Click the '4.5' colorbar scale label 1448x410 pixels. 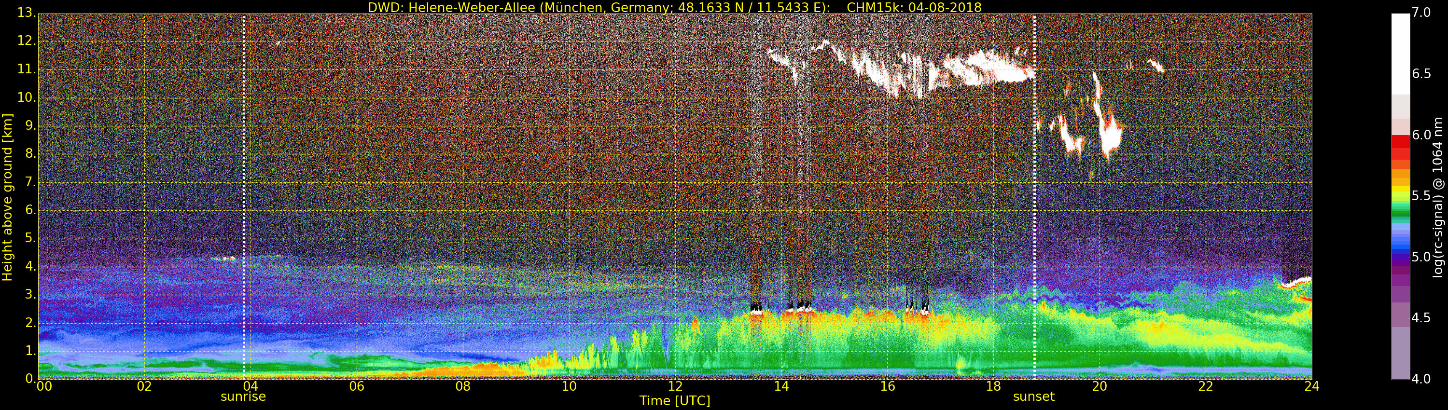1421,318
